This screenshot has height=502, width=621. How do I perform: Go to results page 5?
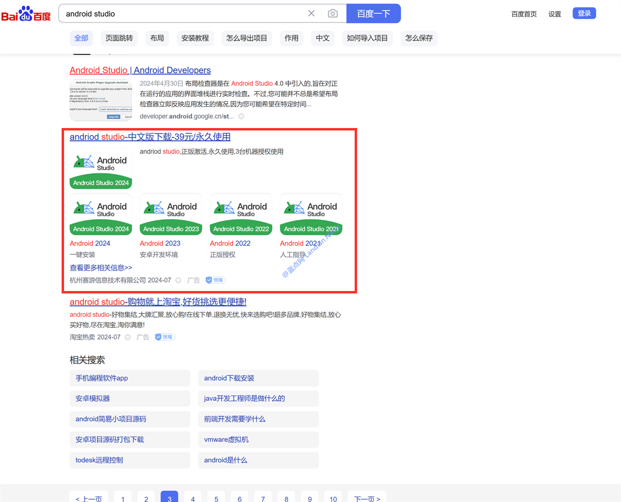pyautogui.click(x=216, y=497)
